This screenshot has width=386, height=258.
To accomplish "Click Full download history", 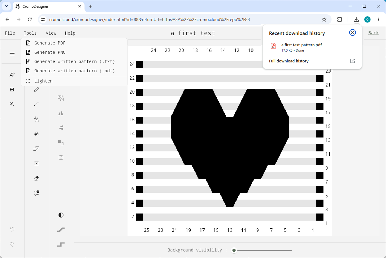I will (289, 61).
